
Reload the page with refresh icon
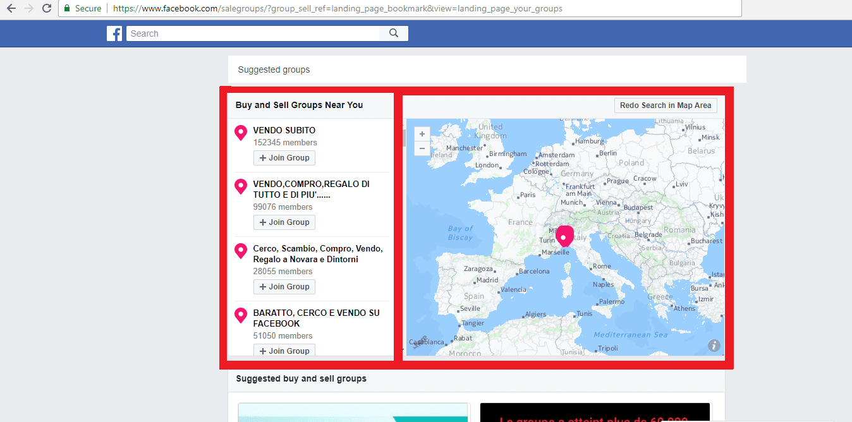[x=46, y=8]
